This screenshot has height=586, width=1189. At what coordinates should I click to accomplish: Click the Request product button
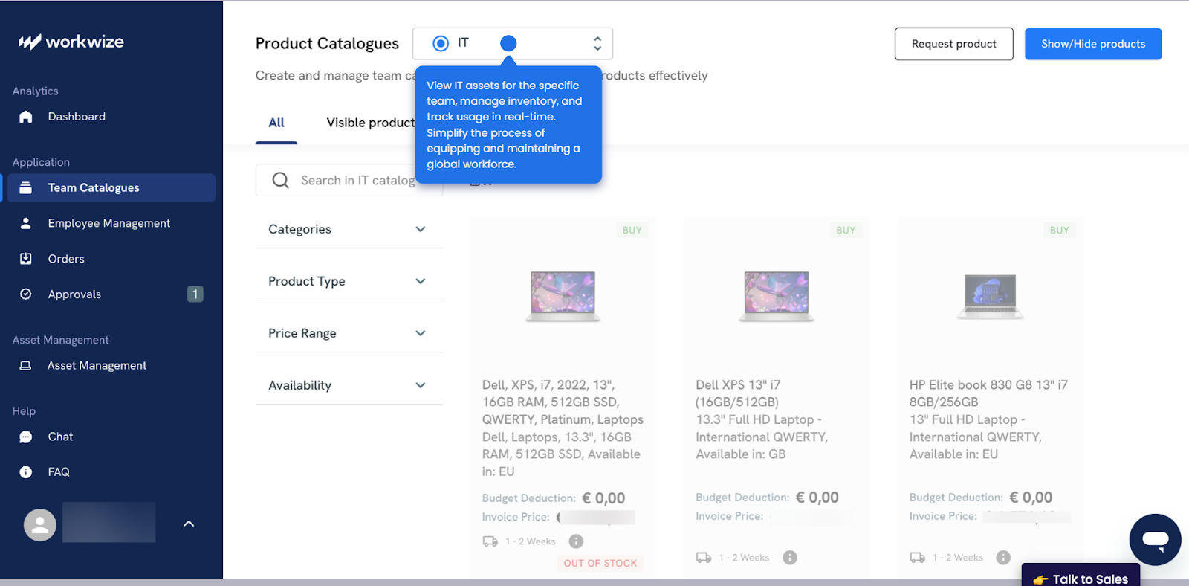tap(953, 44)
